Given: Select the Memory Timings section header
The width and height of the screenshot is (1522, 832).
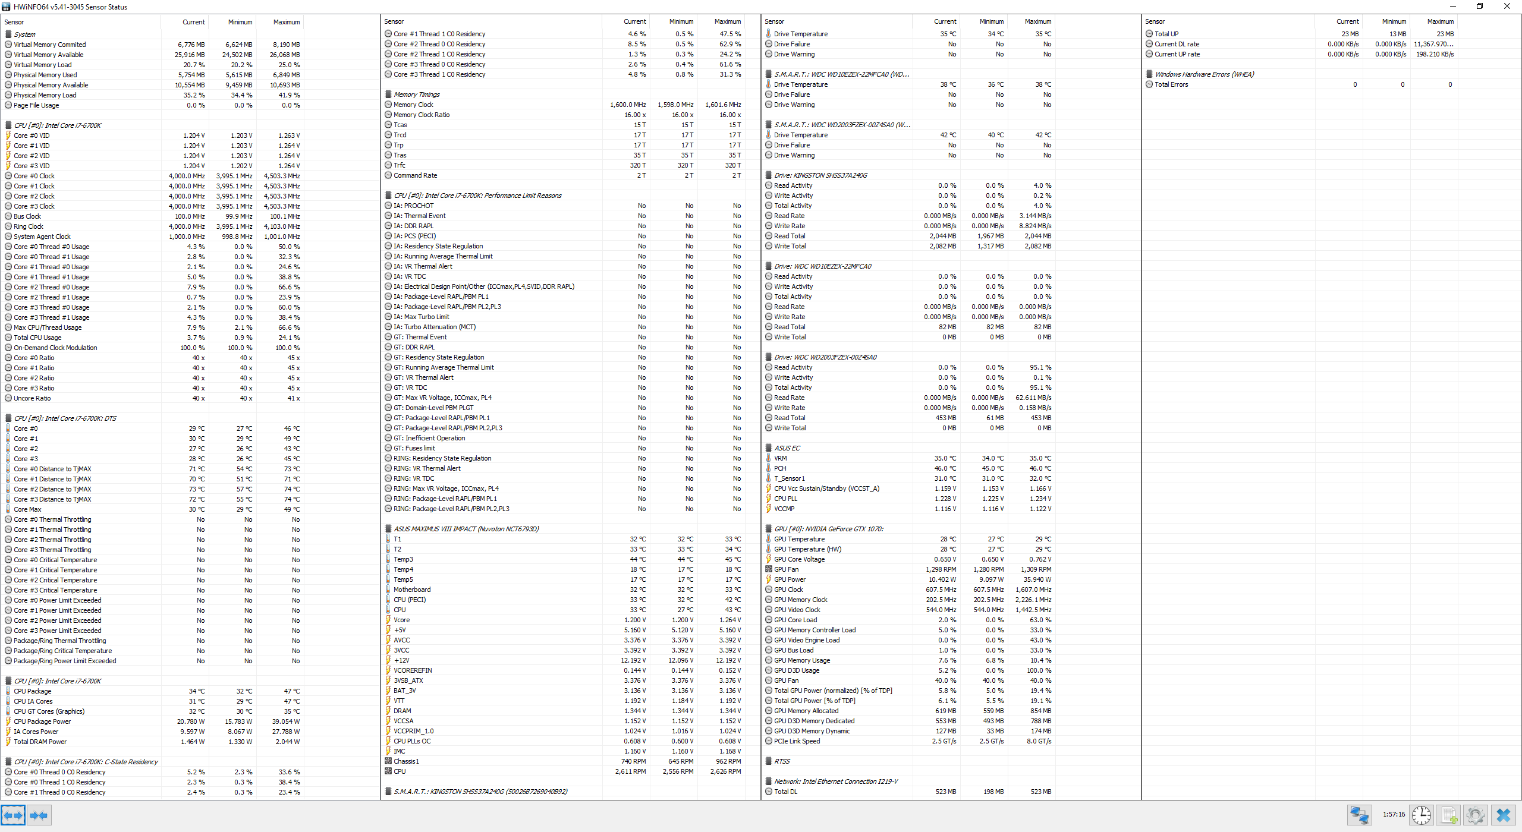Looking at the screenshot, I should (x=416, y=94).
